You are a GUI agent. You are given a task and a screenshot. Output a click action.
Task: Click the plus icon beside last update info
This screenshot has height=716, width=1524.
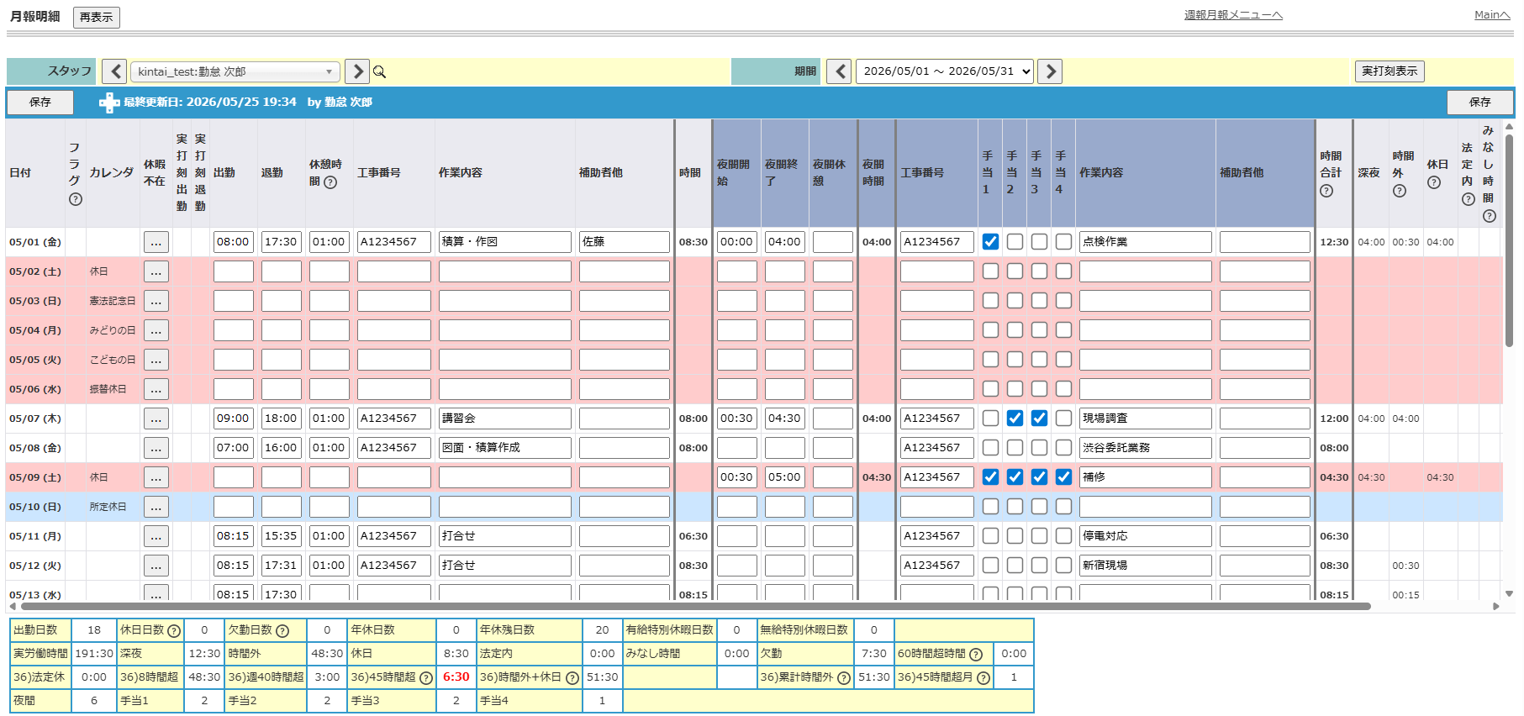109,103
